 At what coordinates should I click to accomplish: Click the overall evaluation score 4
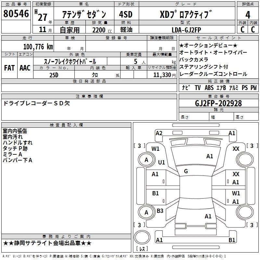(x=248, y=15)
